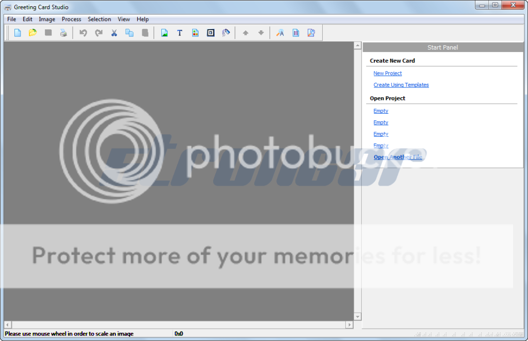Open the File menu
Screen dimensions: 528x341
tap(11, 19)
